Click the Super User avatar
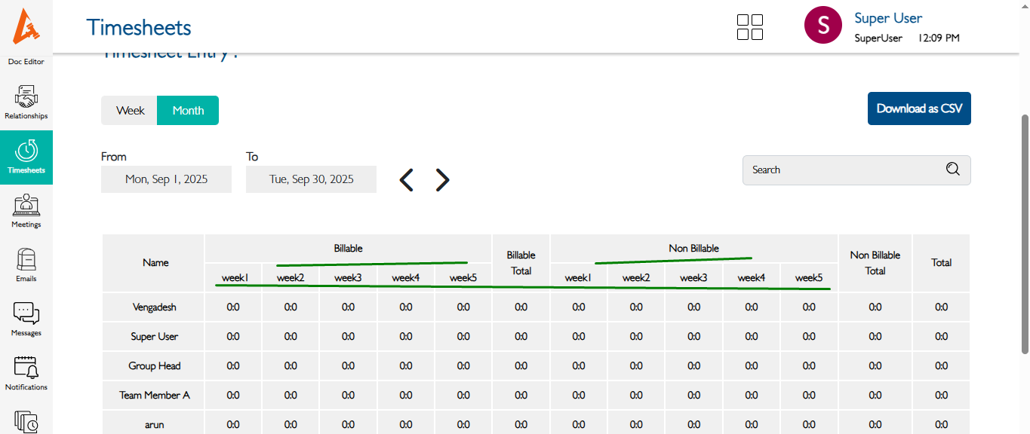The height and width of the screenshot is (434, 1030). pyautogui.click(x=822, y=26)
